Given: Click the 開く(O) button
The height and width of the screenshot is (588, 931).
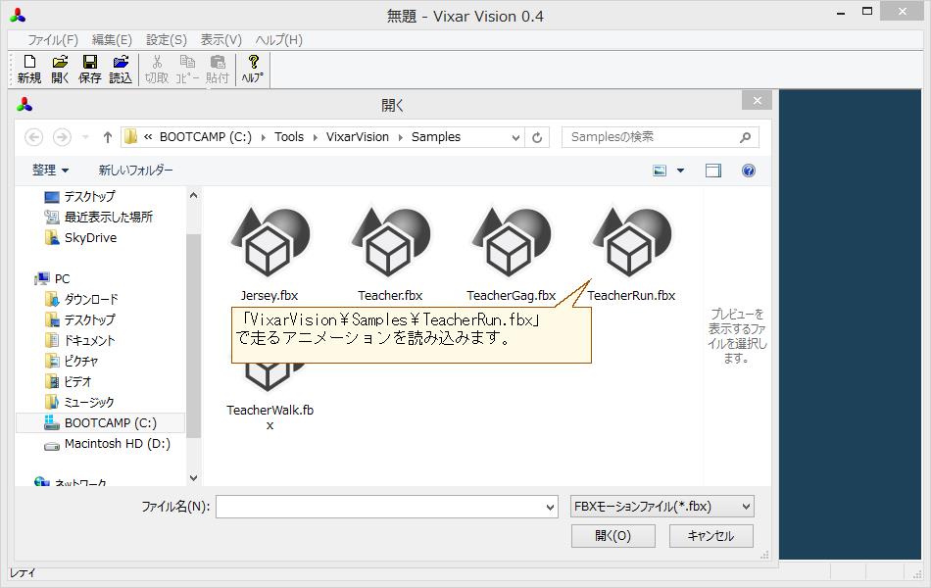Looking at the screenshot, I should (612, 536).
